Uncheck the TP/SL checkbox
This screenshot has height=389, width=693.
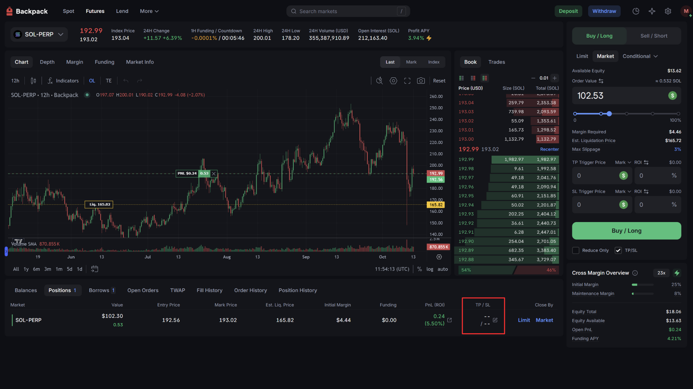click(x=618, y=250)
